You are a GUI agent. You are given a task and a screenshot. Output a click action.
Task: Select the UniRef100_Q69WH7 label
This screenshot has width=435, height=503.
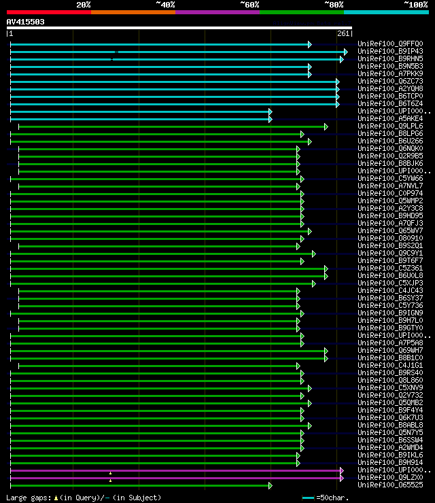tap(390, 350)
